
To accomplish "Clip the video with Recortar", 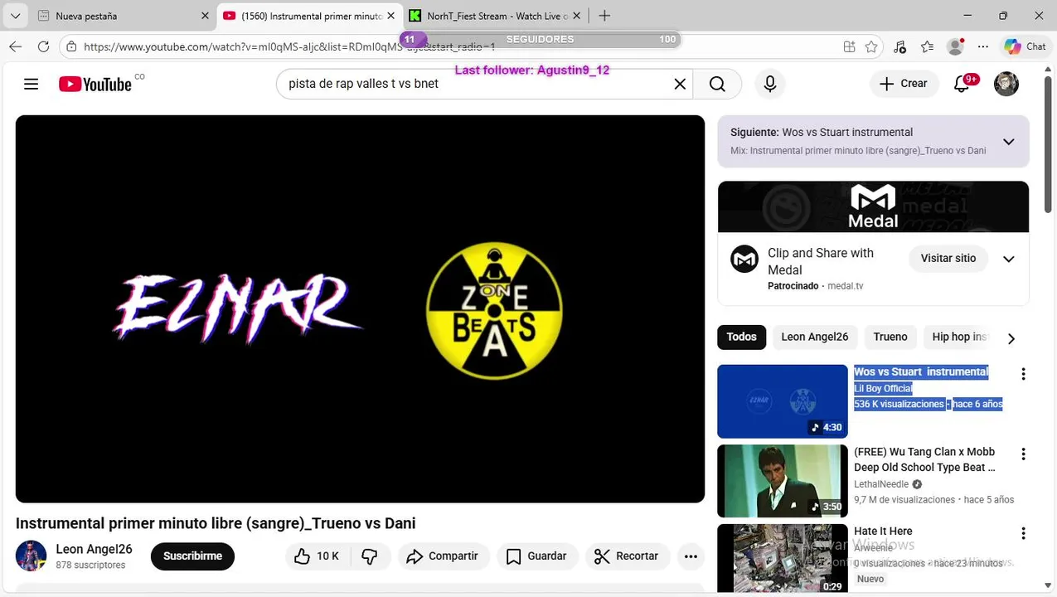I will (x=628, y=556).
